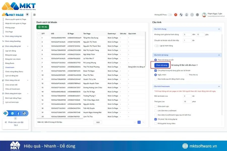Collapse the Cấu hình livestream section
227x151 pixels.
point(219,86)
